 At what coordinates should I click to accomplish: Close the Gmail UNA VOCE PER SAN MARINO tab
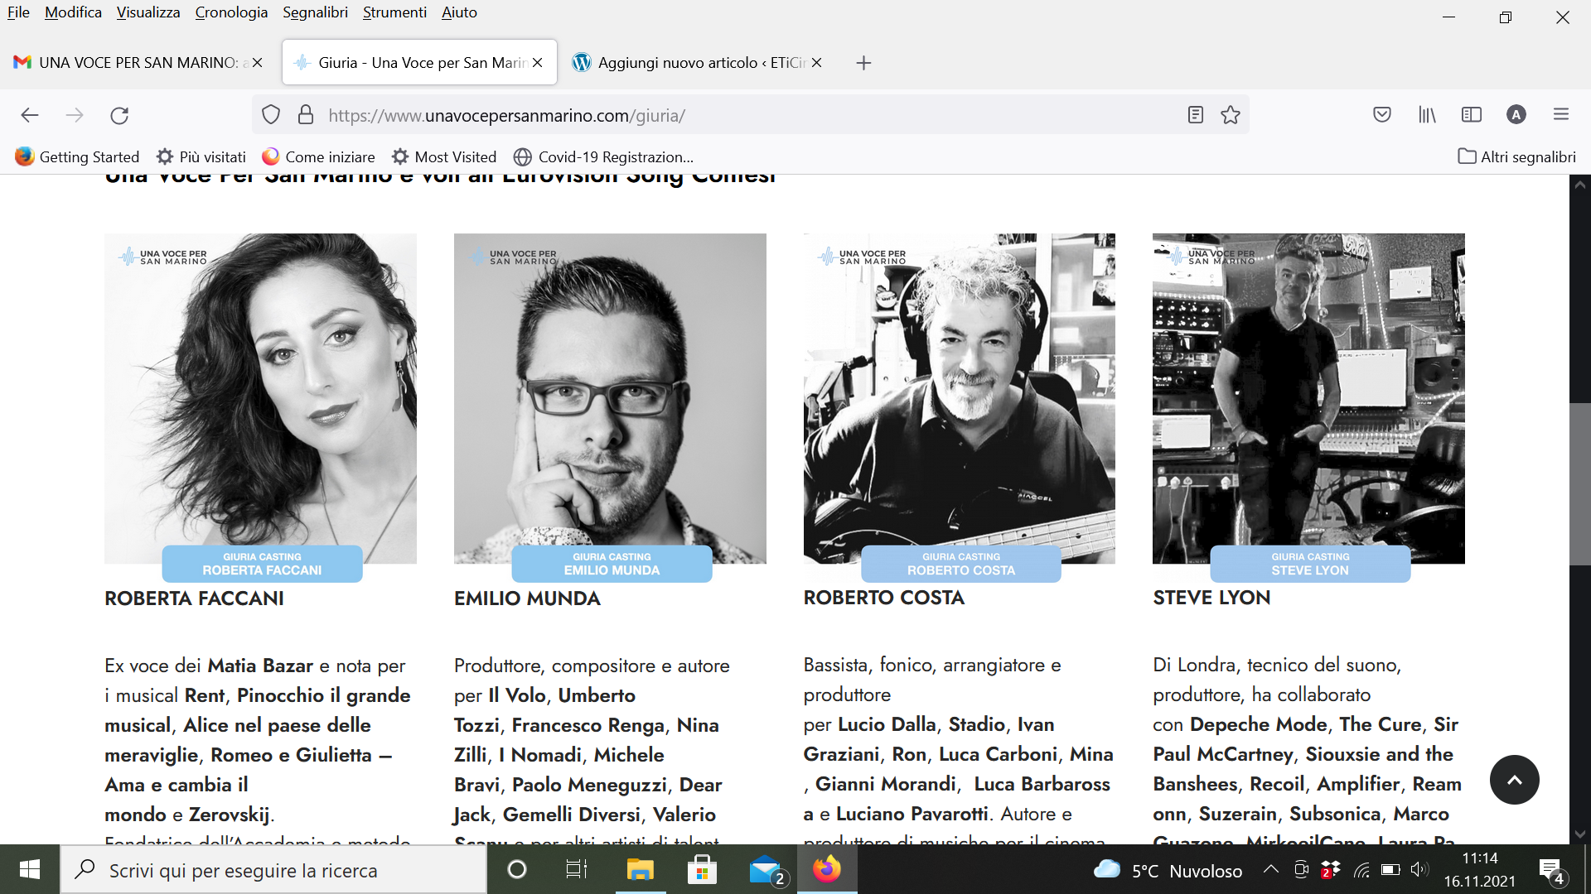(258, 63)
